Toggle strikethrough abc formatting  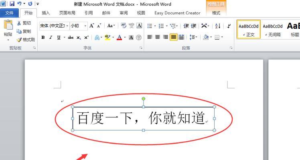point(71,37)
